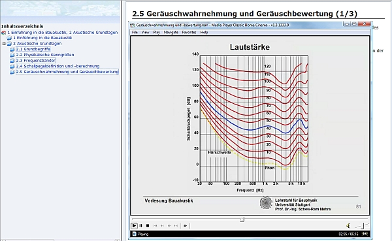Skip to the previous track button
The width and height of the screenshot is (392, 241).
pos(155,225)
